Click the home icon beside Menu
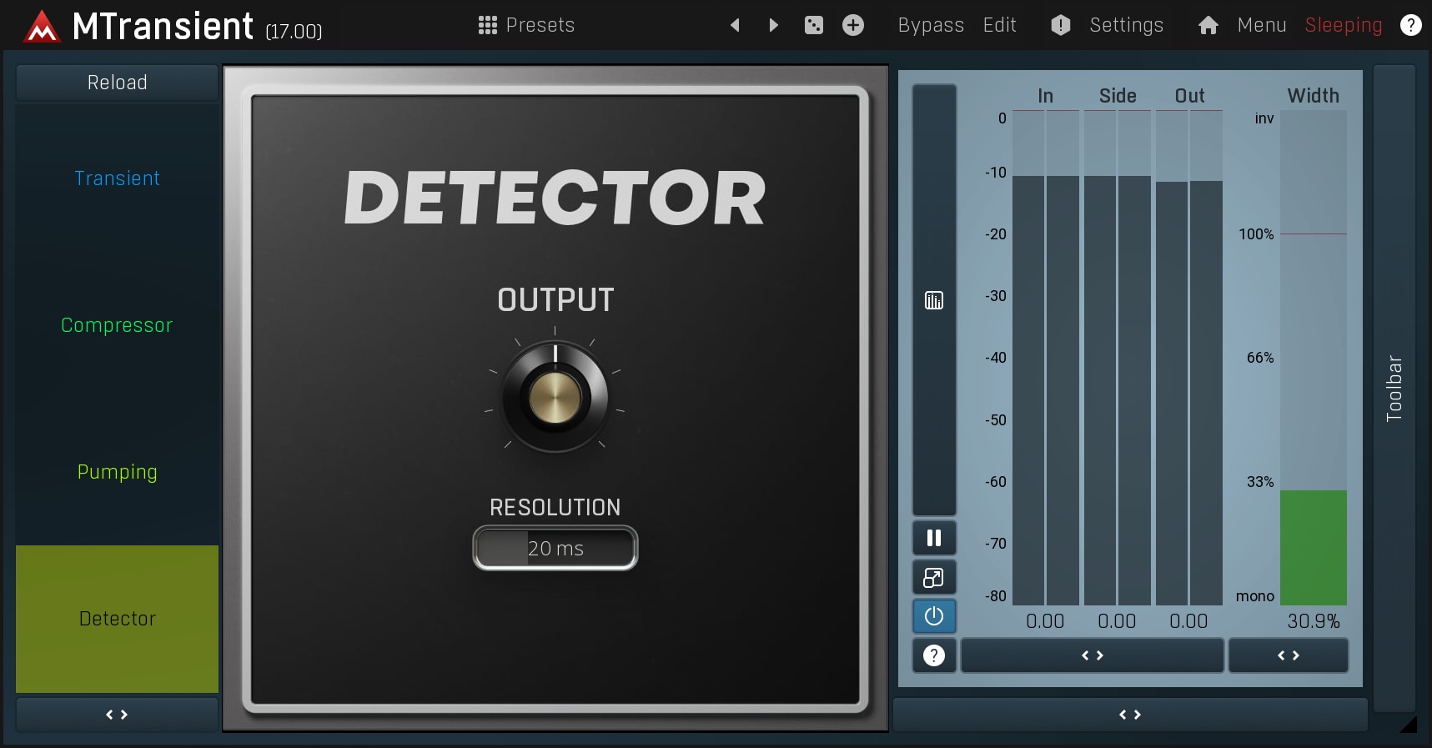Screen dimensions: 1432x748 tap(1208, 25)
